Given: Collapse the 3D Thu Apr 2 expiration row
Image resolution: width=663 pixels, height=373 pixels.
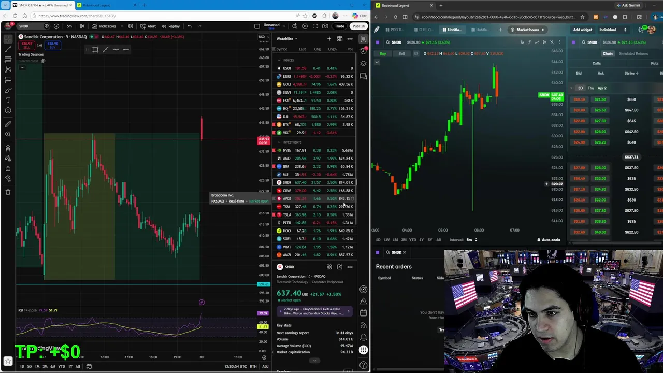Looking at the screenshot, I should click(571, 88).
